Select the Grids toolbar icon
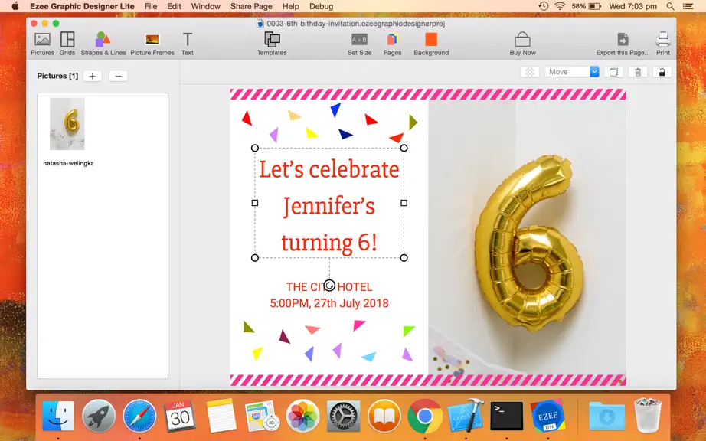Viewport: 706px width, 441px height. 67,44
